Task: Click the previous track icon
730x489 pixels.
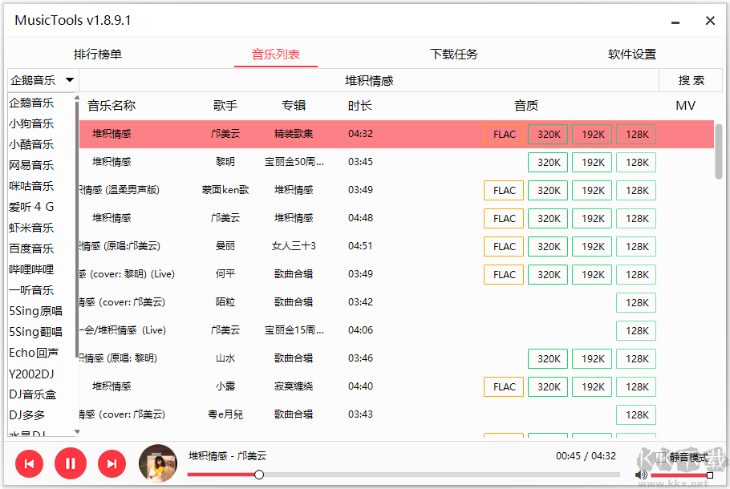Action: pyautogui.click(x=30, y=463)
